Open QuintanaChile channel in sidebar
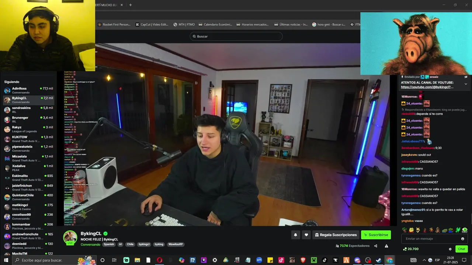 (x=29, y=197)
